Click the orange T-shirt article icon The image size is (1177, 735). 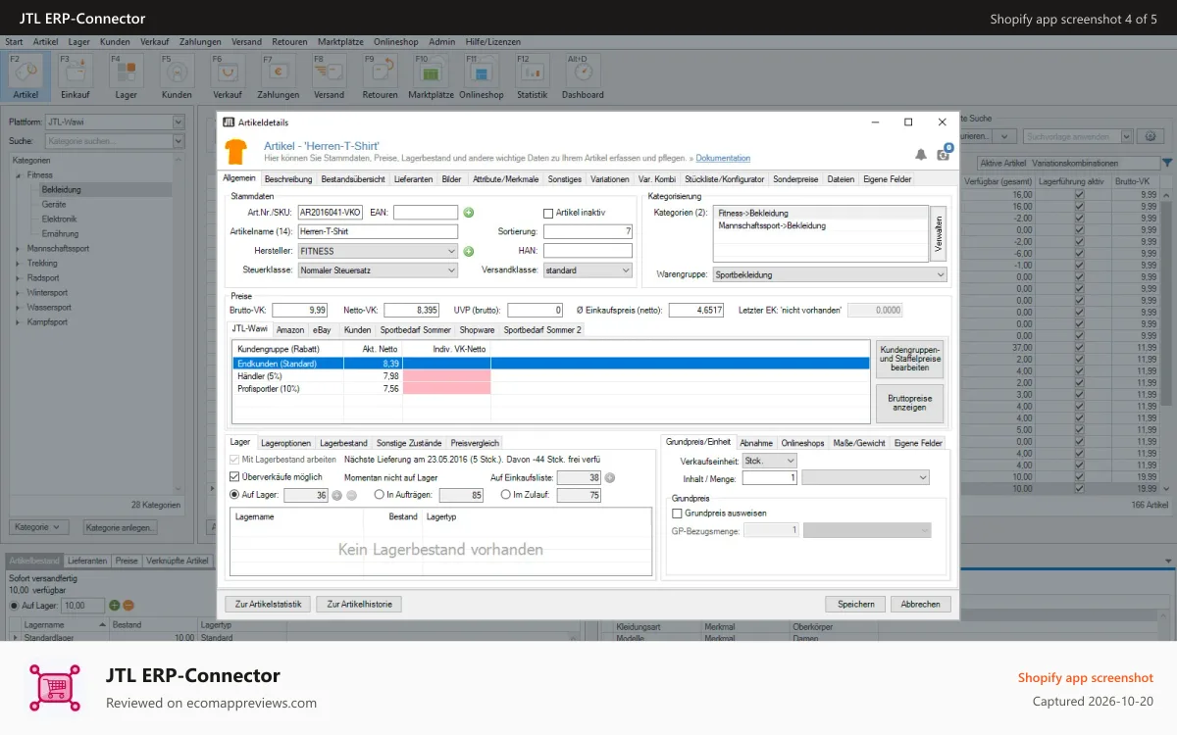pos(235,151)
